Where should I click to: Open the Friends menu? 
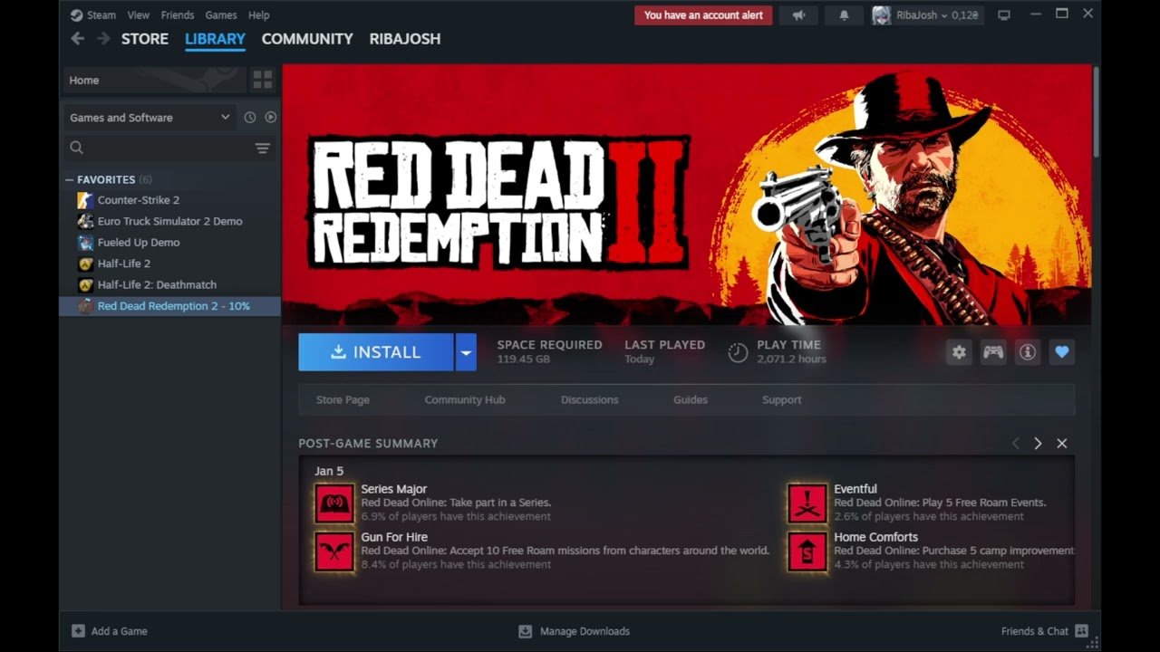(178, 15)
